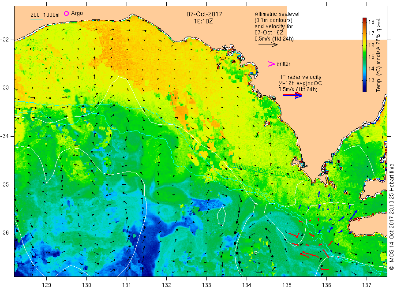This screenshot has height=291, width=397.
Task: Click the magenta drifter arrowhead symbol
Action: pyautogui.click(x=271, y=64)
